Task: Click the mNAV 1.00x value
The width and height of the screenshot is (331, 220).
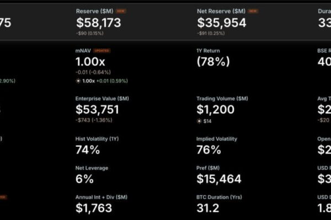Action: [x=90, y=62]
